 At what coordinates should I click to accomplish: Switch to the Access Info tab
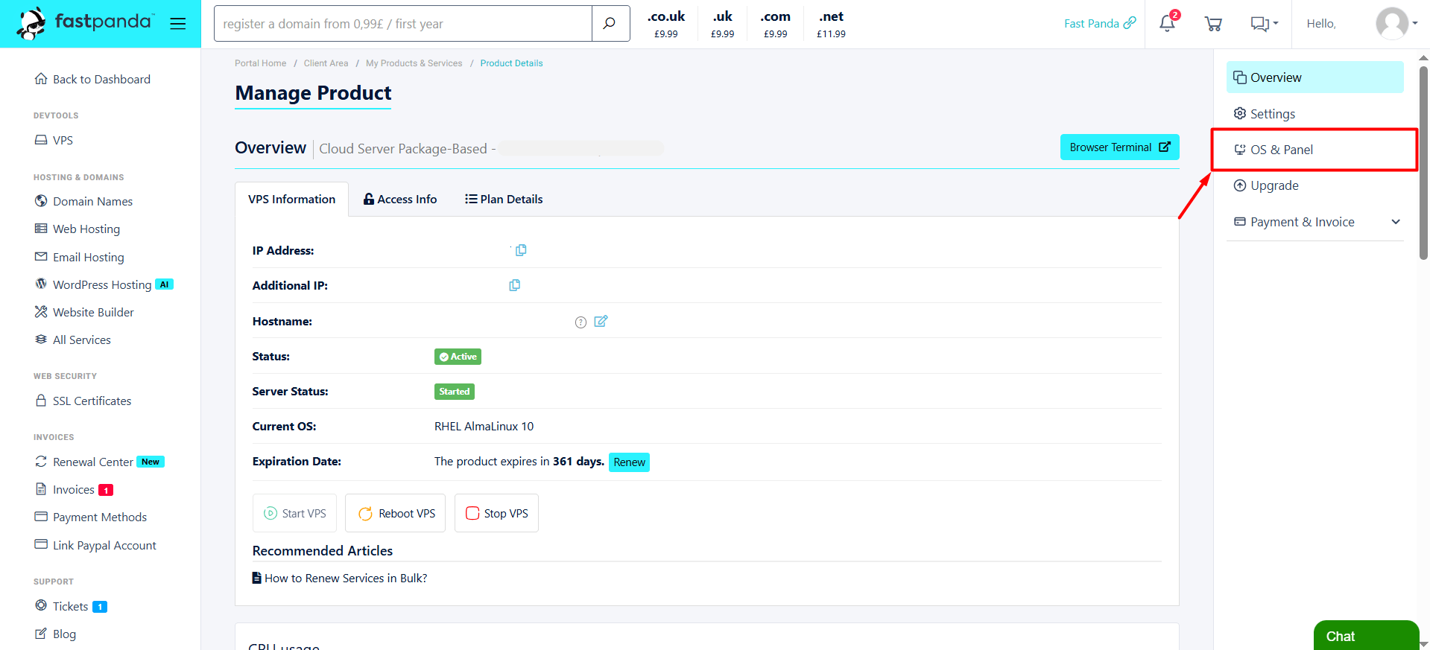point(400,199)
